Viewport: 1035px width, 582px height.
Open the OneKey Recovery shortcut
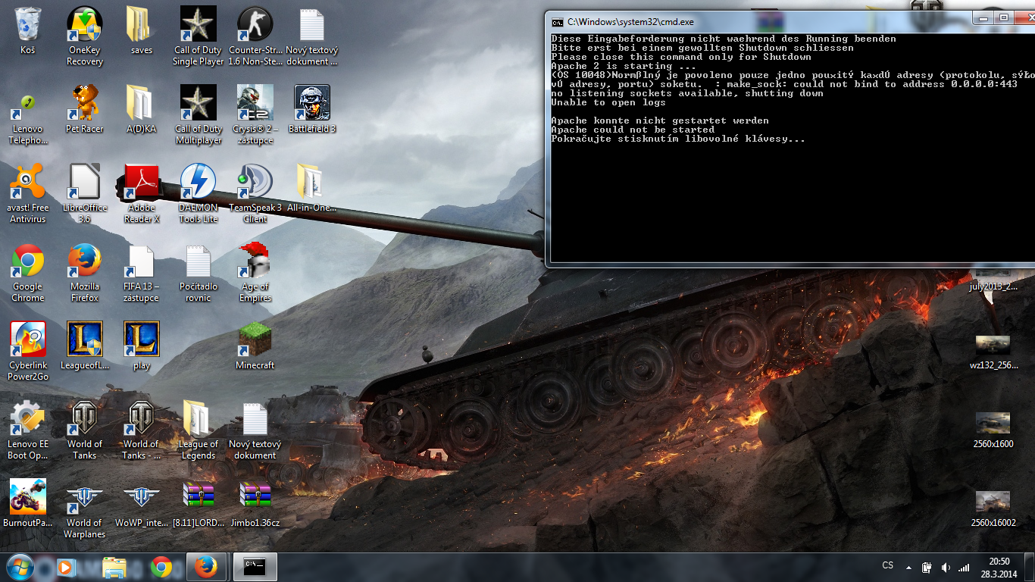85,36
